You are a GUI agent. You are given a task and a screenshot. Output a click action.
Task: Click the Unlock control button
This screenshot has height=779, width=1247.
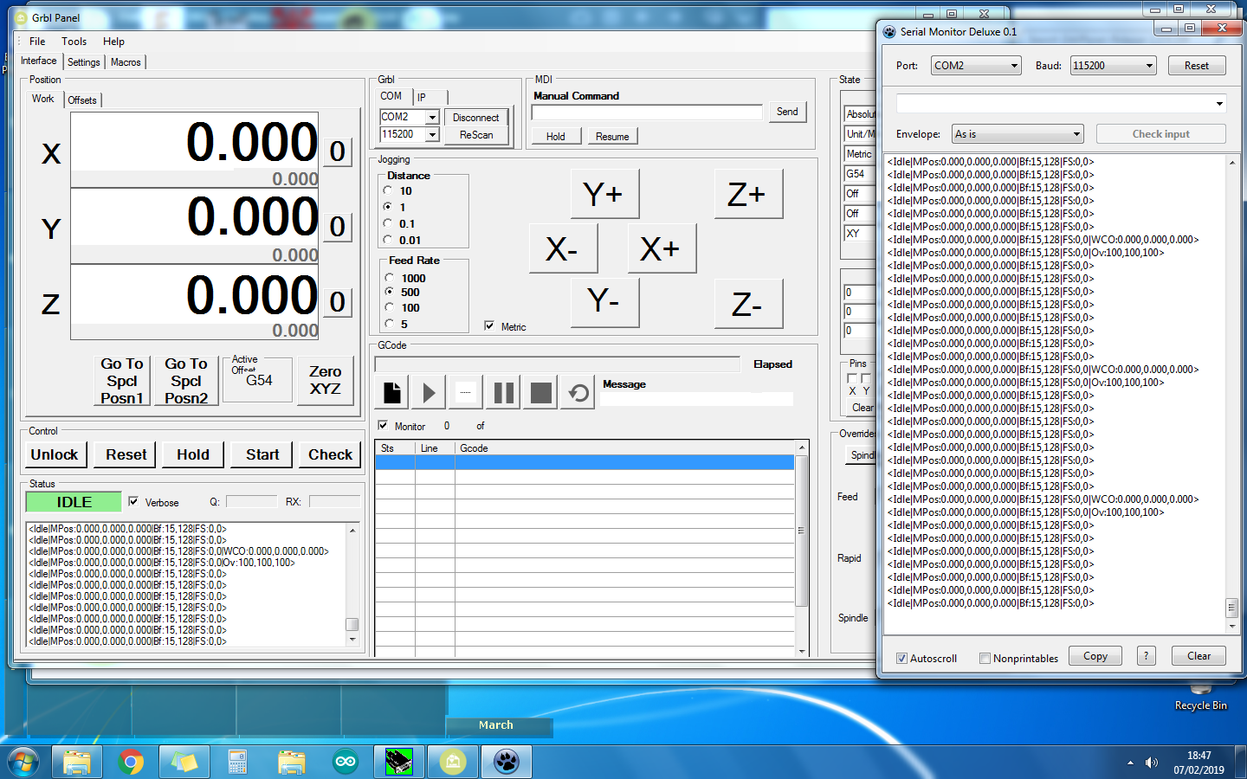[55, 454]
